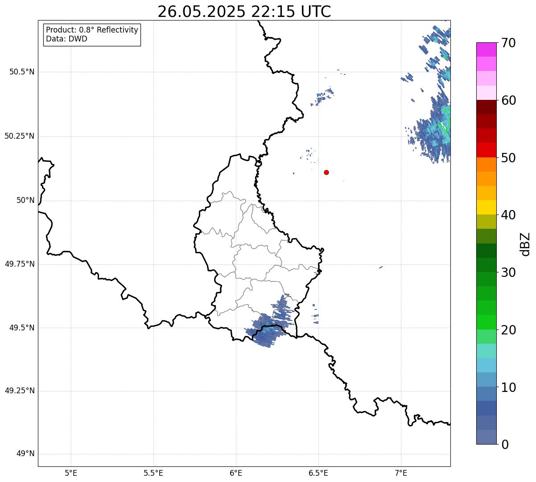Image resolution: width=536 pixels, height=482 pixels.
Task: Pick the light blue colorbar segment above 10
Action: (486, 379)
